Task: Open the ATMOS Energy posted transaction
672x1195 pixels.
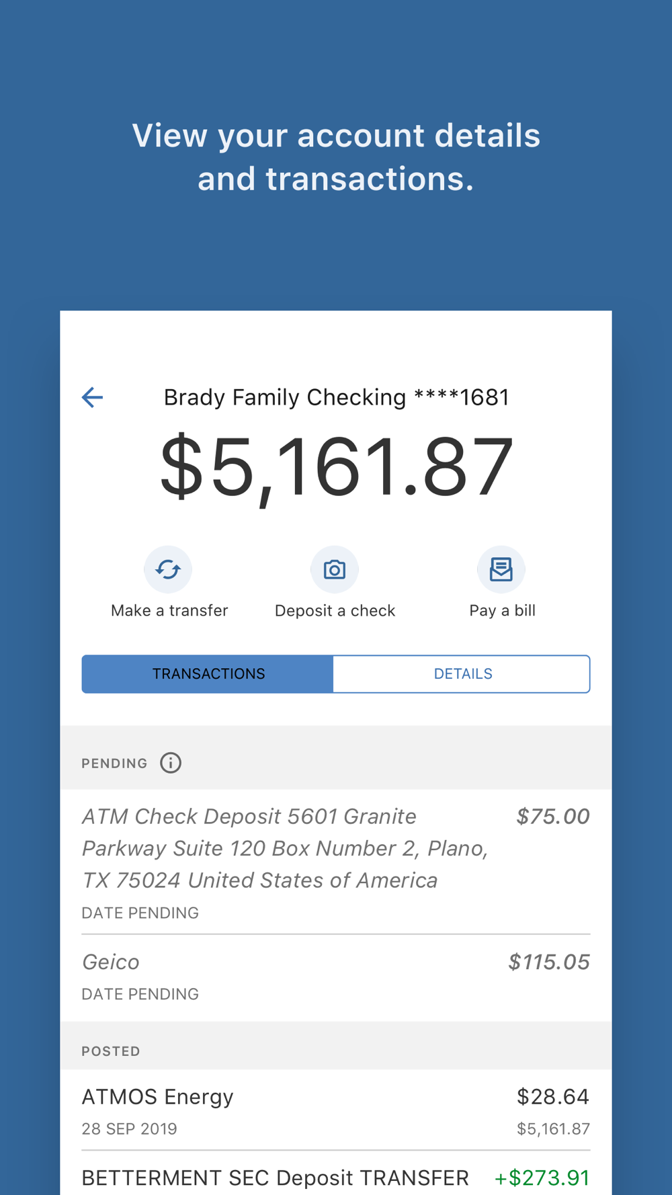Action: tap(336, 1110)
